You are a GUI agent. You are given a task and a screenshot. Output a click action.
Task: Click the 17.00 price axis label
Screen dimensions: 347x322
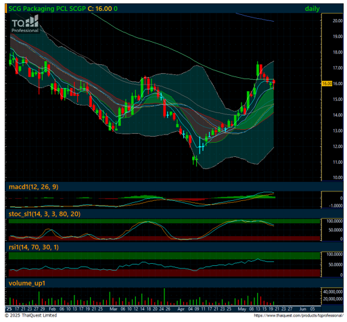pos(338,68)
